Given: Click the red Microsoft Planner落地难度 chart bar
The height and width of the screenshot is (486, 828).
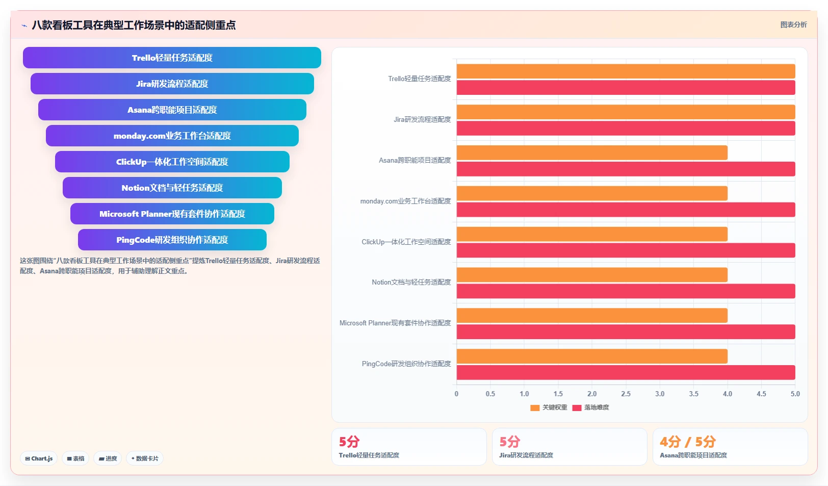Looking at the screenshot, I should click(x=626, y=332).
